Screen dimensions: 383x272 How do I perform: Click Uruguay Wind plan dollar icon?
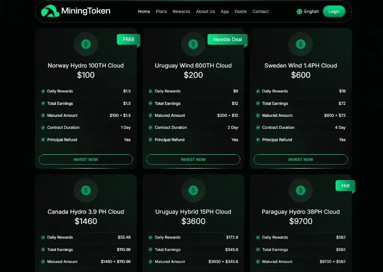193,45
